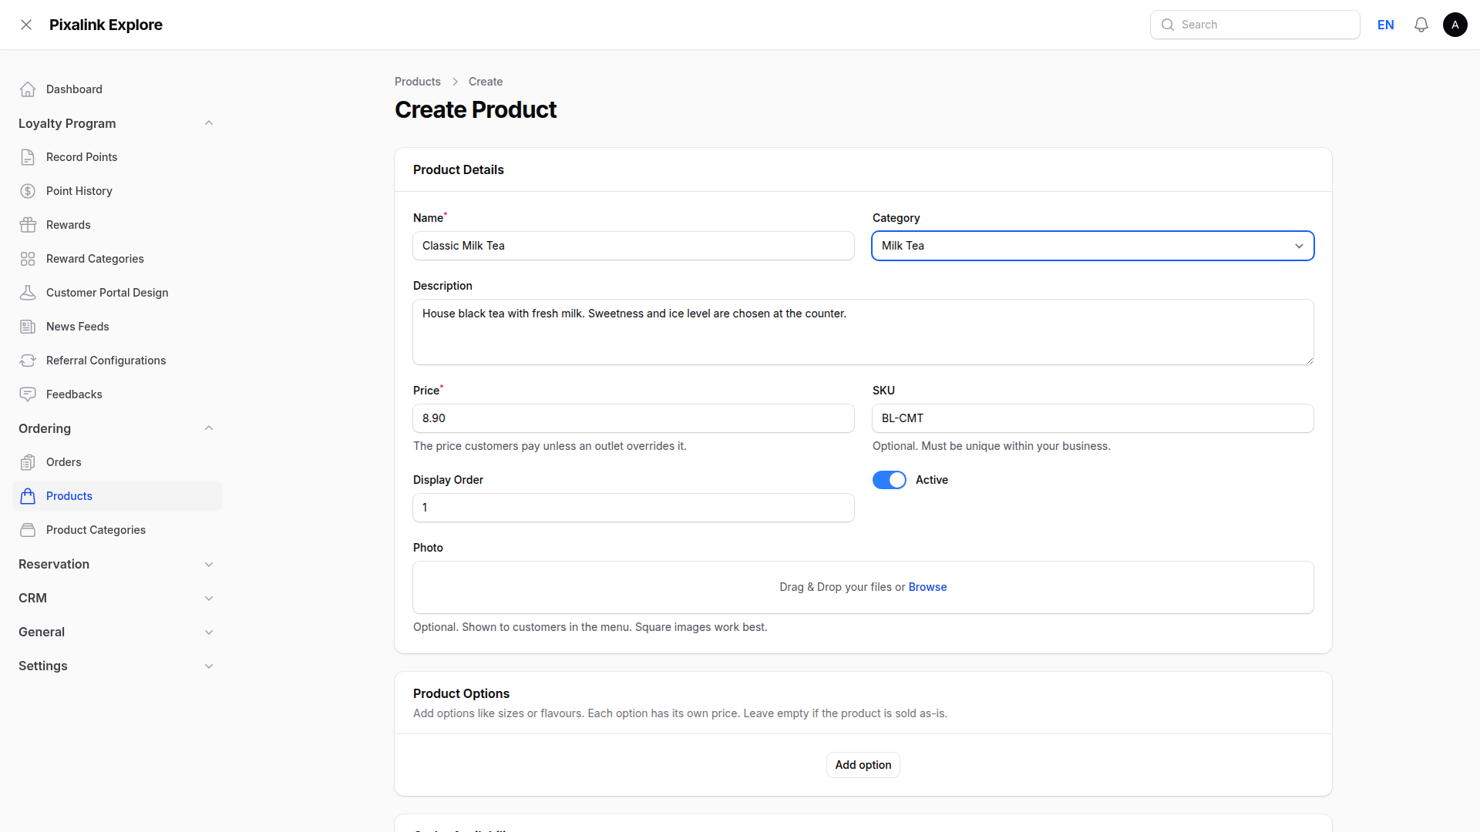Toggle the Active switch off
Viewport: 1480px width, 832px height.
pyautogui.click(x=890, y=480)
